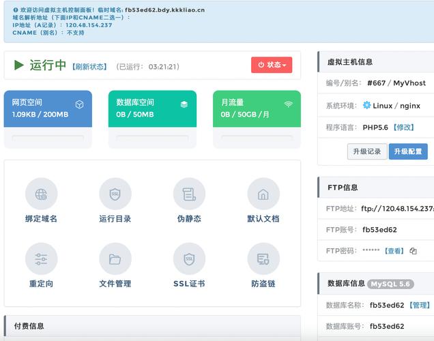The height and width of the screenshot is (341, 434).
Task: Open the 默认文档 home icon
Action: (263, 194)
